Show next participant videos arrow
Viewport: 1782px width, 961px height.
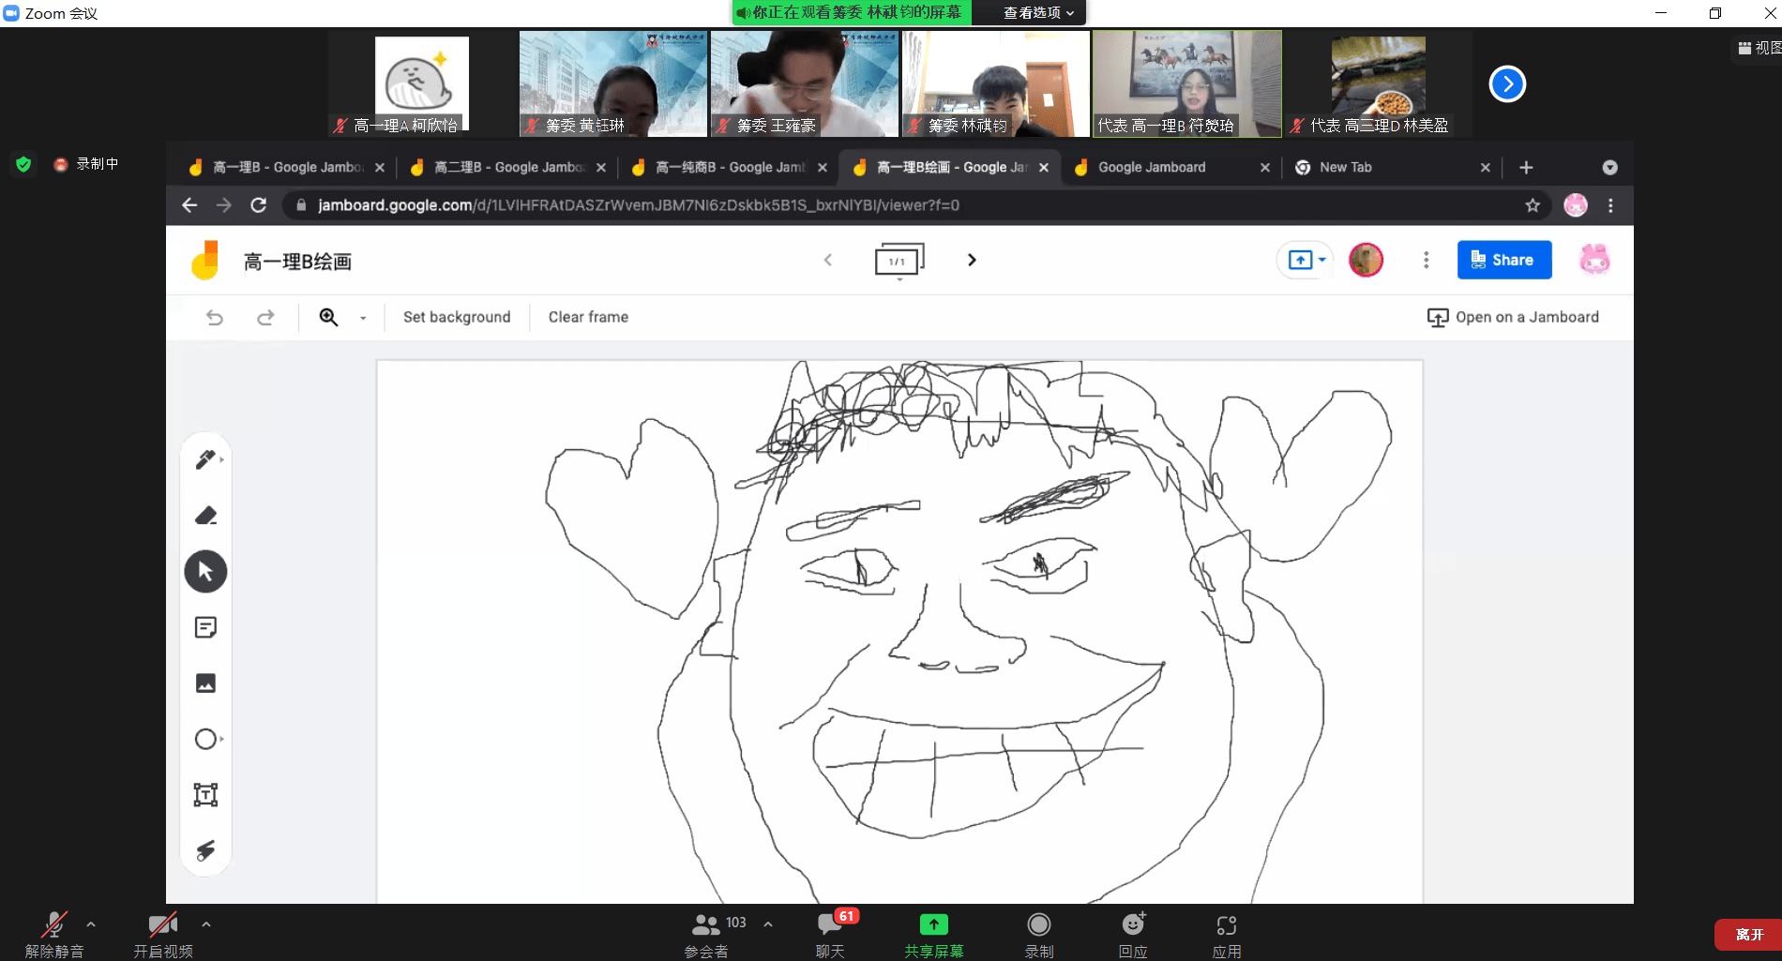point(1507,84)
